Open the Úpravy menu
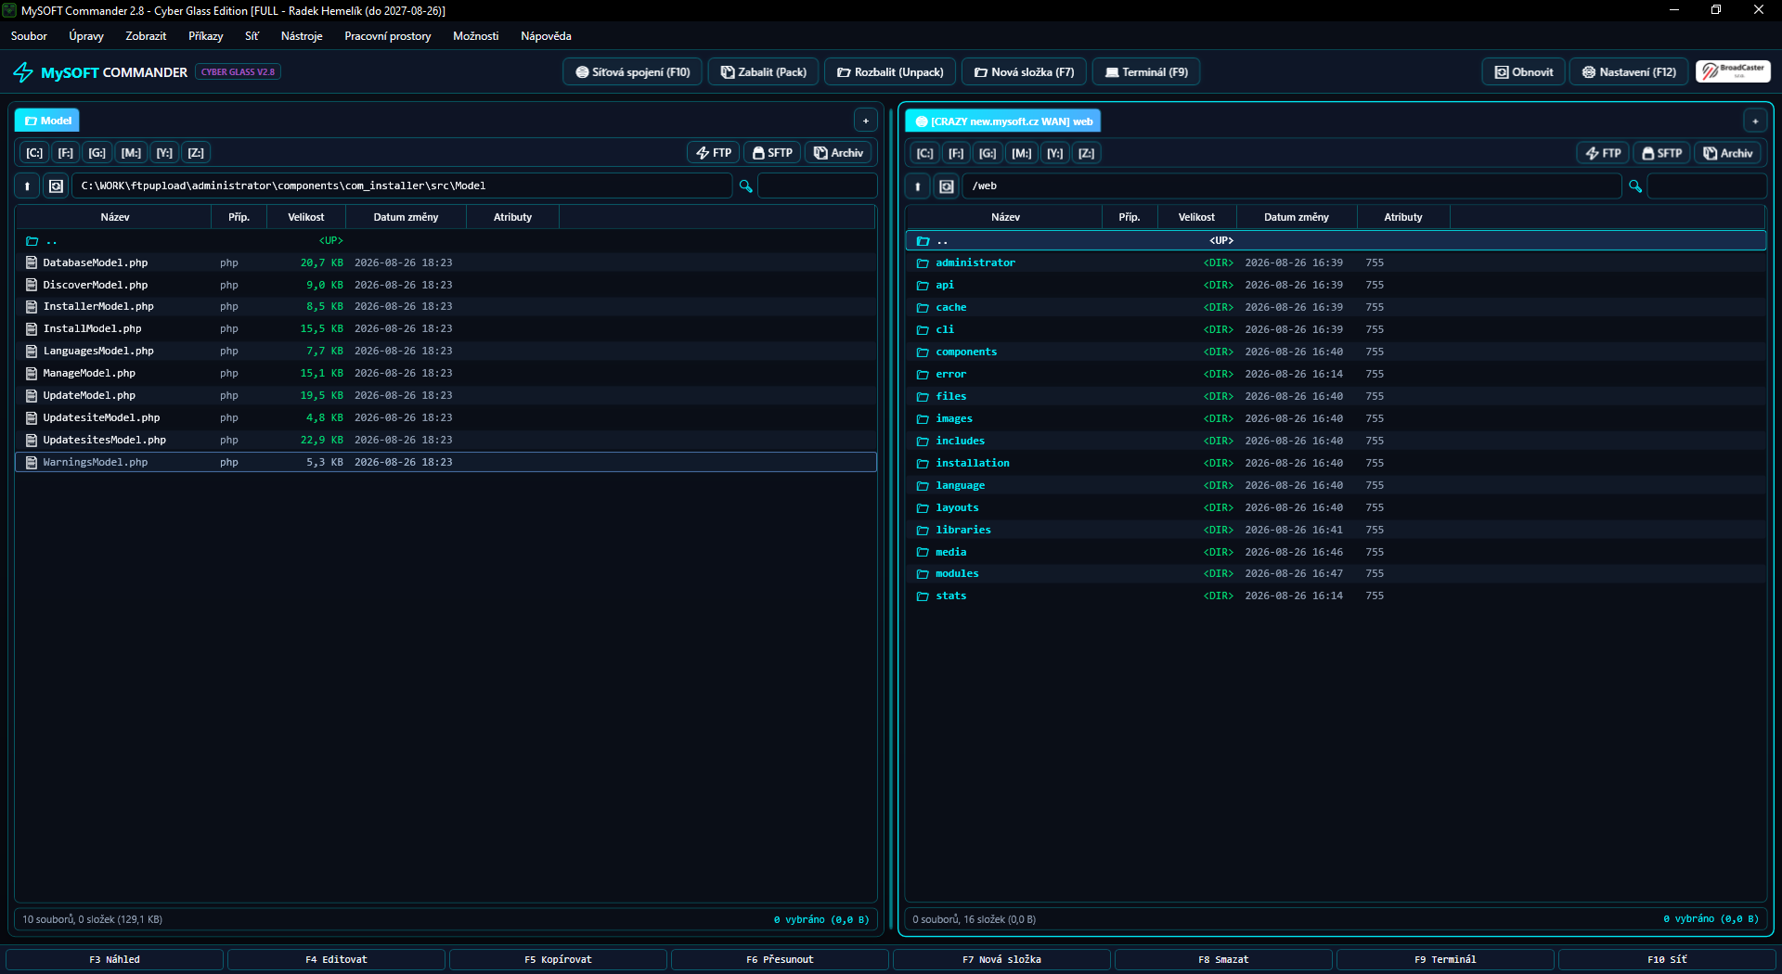Image resolution: width=1782 pixels, height=974 pixels. coord(86,36)
